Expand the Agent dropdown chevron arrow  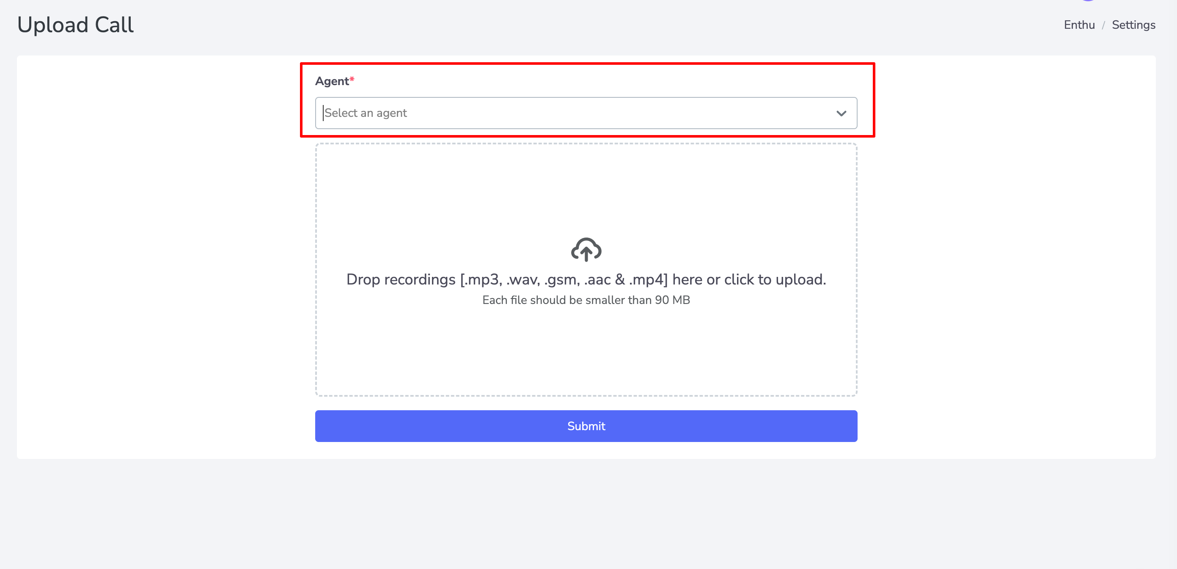(841, 113)
